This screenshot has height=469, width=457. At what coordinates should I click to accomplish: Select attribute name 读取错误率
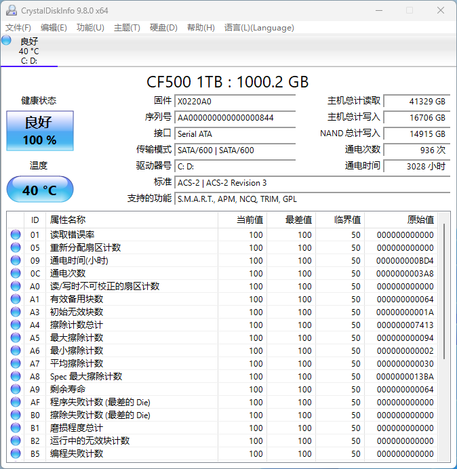pyautogui.click(x=72, y=234)
